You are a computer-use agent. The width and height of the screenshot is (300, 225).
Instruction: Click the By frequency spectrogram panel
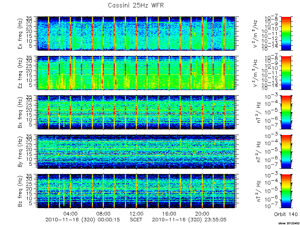[136, 152]
